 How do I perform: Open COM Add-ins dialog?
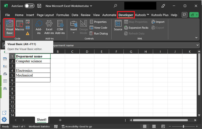60,27
